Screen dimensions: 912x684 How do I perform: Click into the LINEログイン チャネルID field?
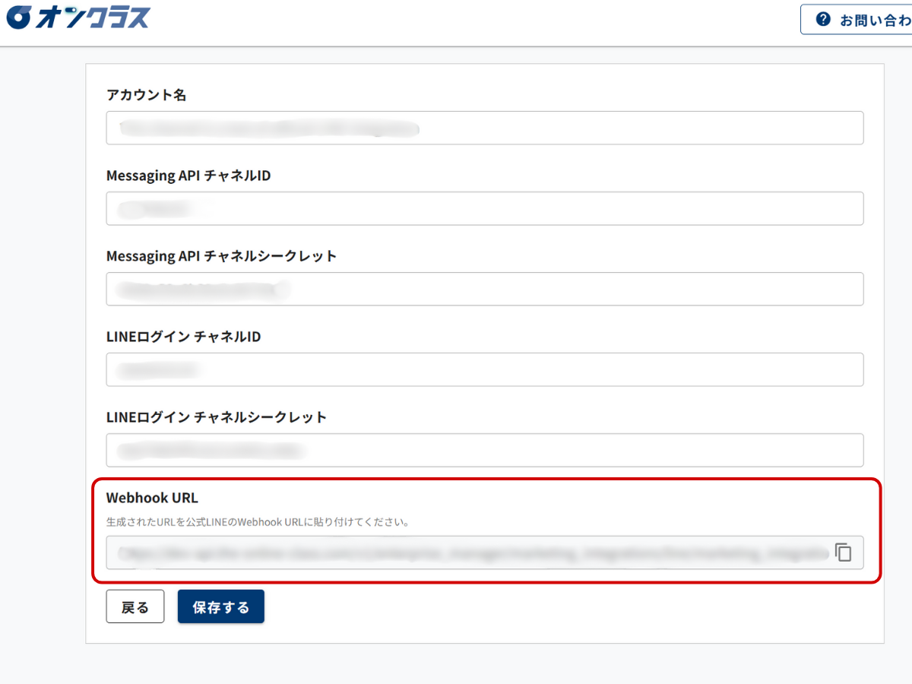[x=484, y=369]
